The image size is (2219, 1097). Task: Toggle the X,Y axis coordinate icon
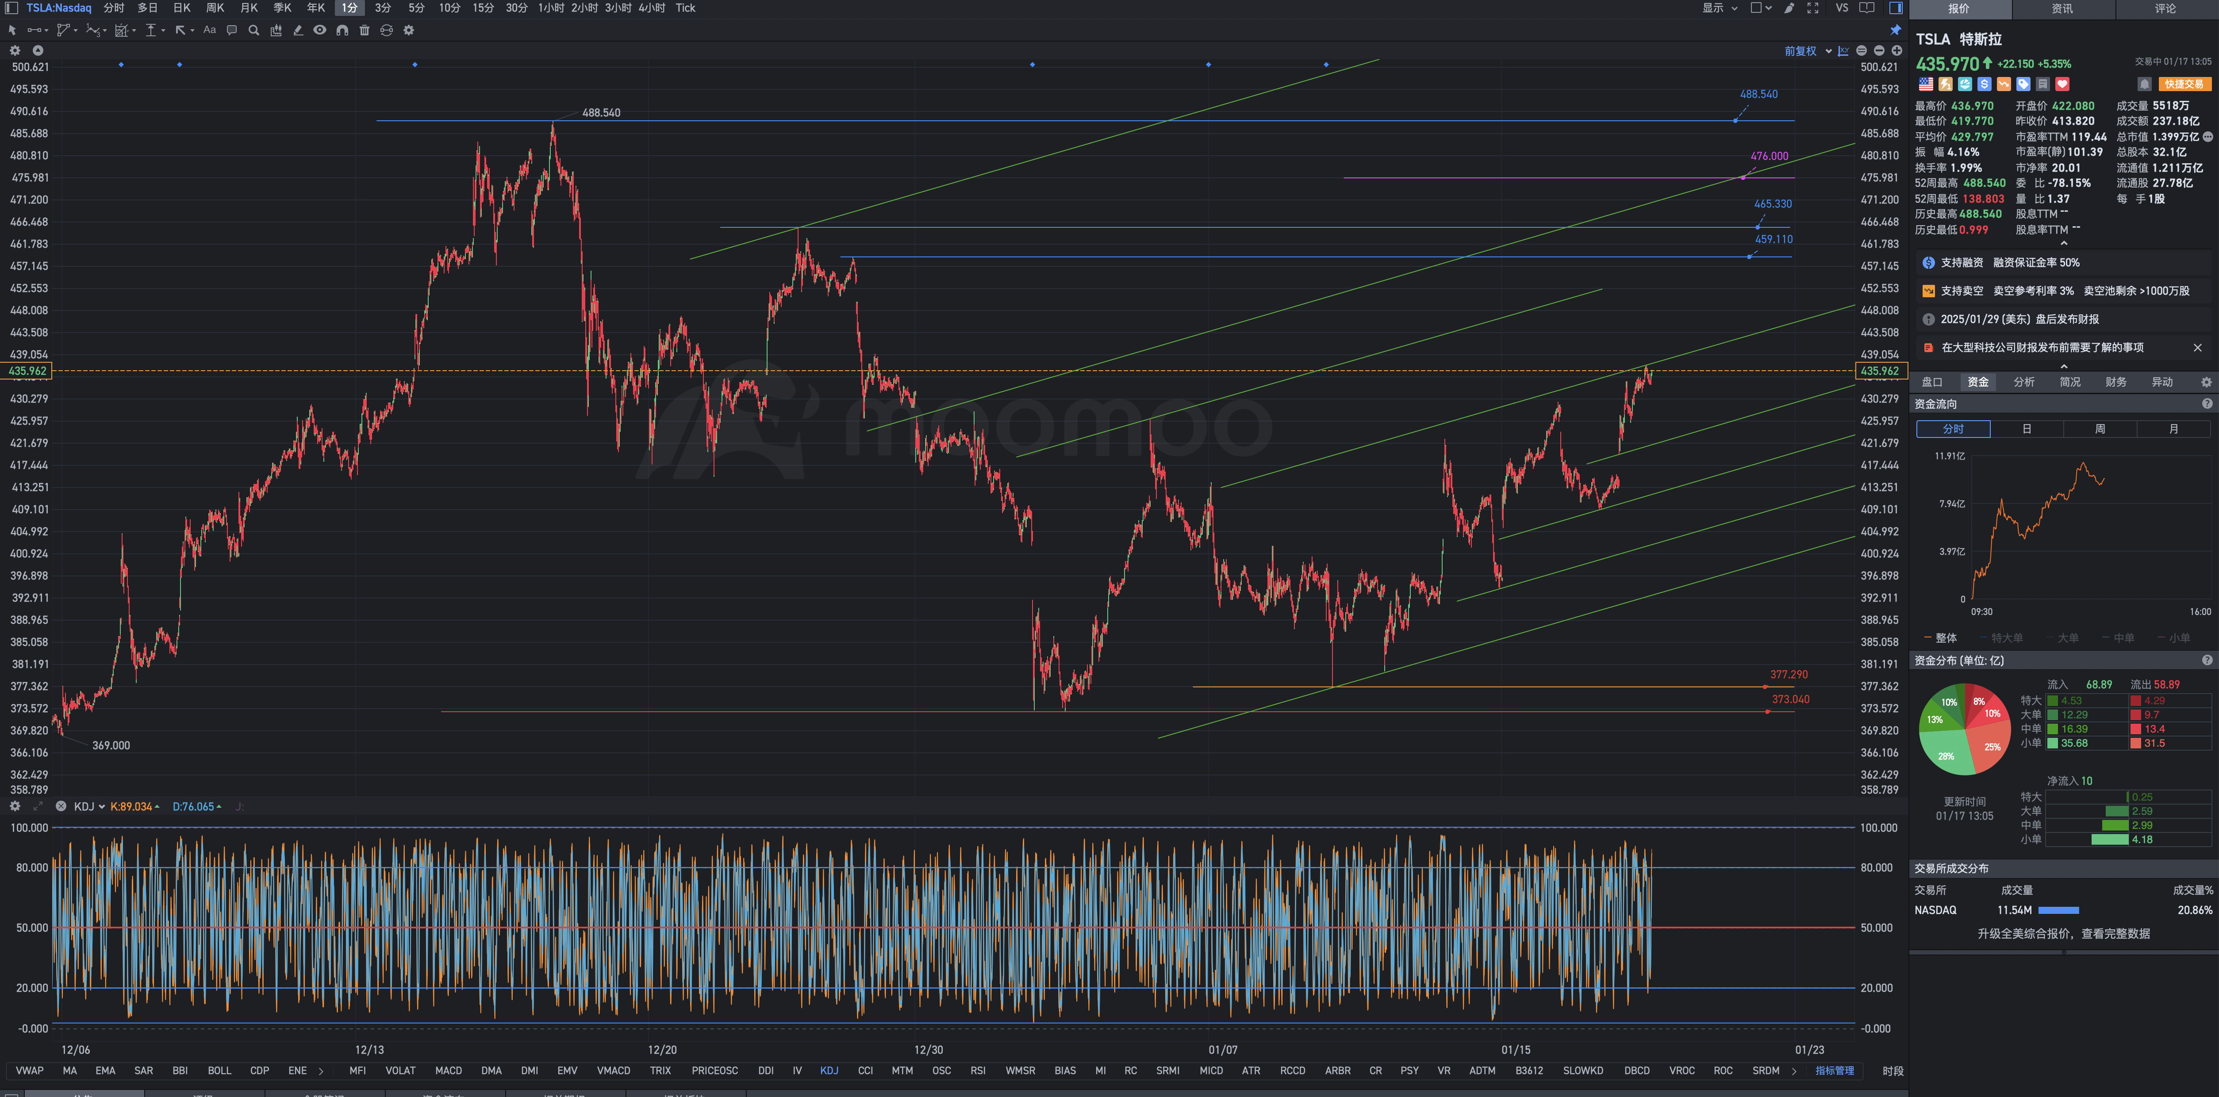(x=1843, y=51)
